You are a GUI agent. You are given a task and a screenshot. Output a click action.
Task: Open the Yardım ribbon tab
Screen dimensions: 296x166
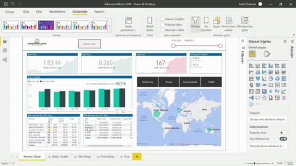pos(99,12)
